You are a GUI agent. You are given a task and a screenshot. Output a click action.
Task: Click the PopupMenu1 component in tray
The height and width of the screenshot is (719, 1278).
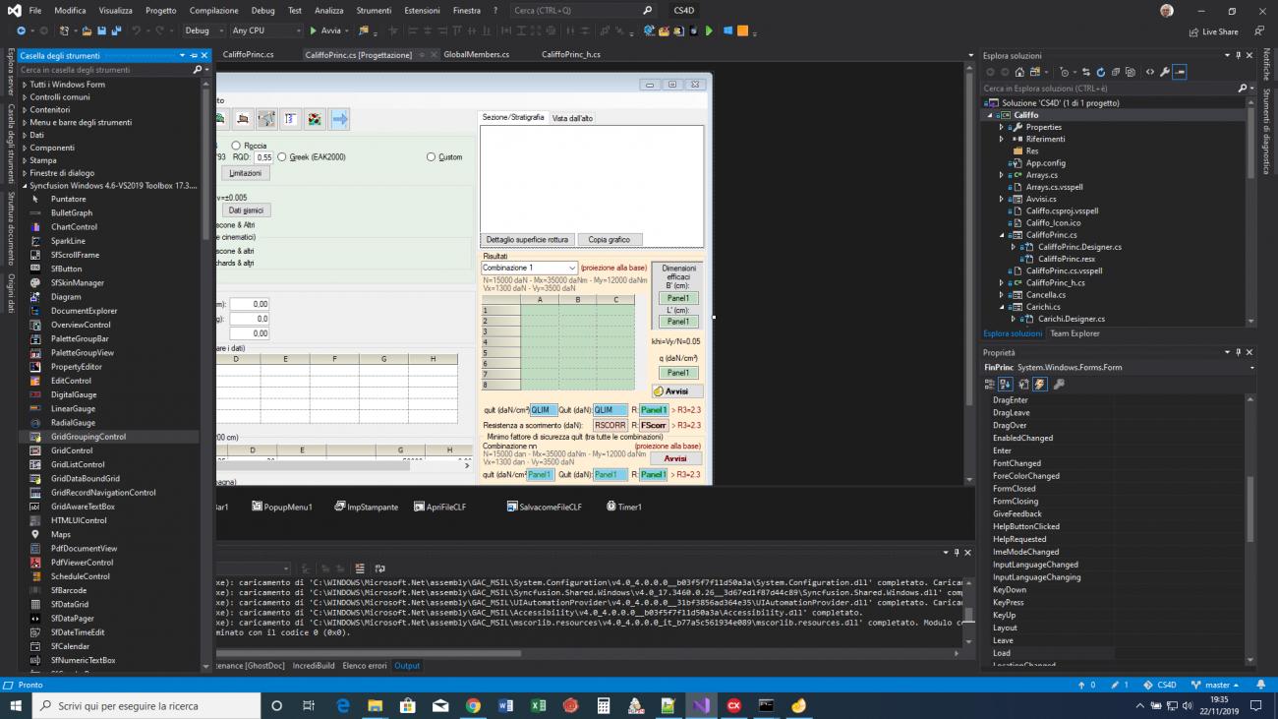pos(282,507)
